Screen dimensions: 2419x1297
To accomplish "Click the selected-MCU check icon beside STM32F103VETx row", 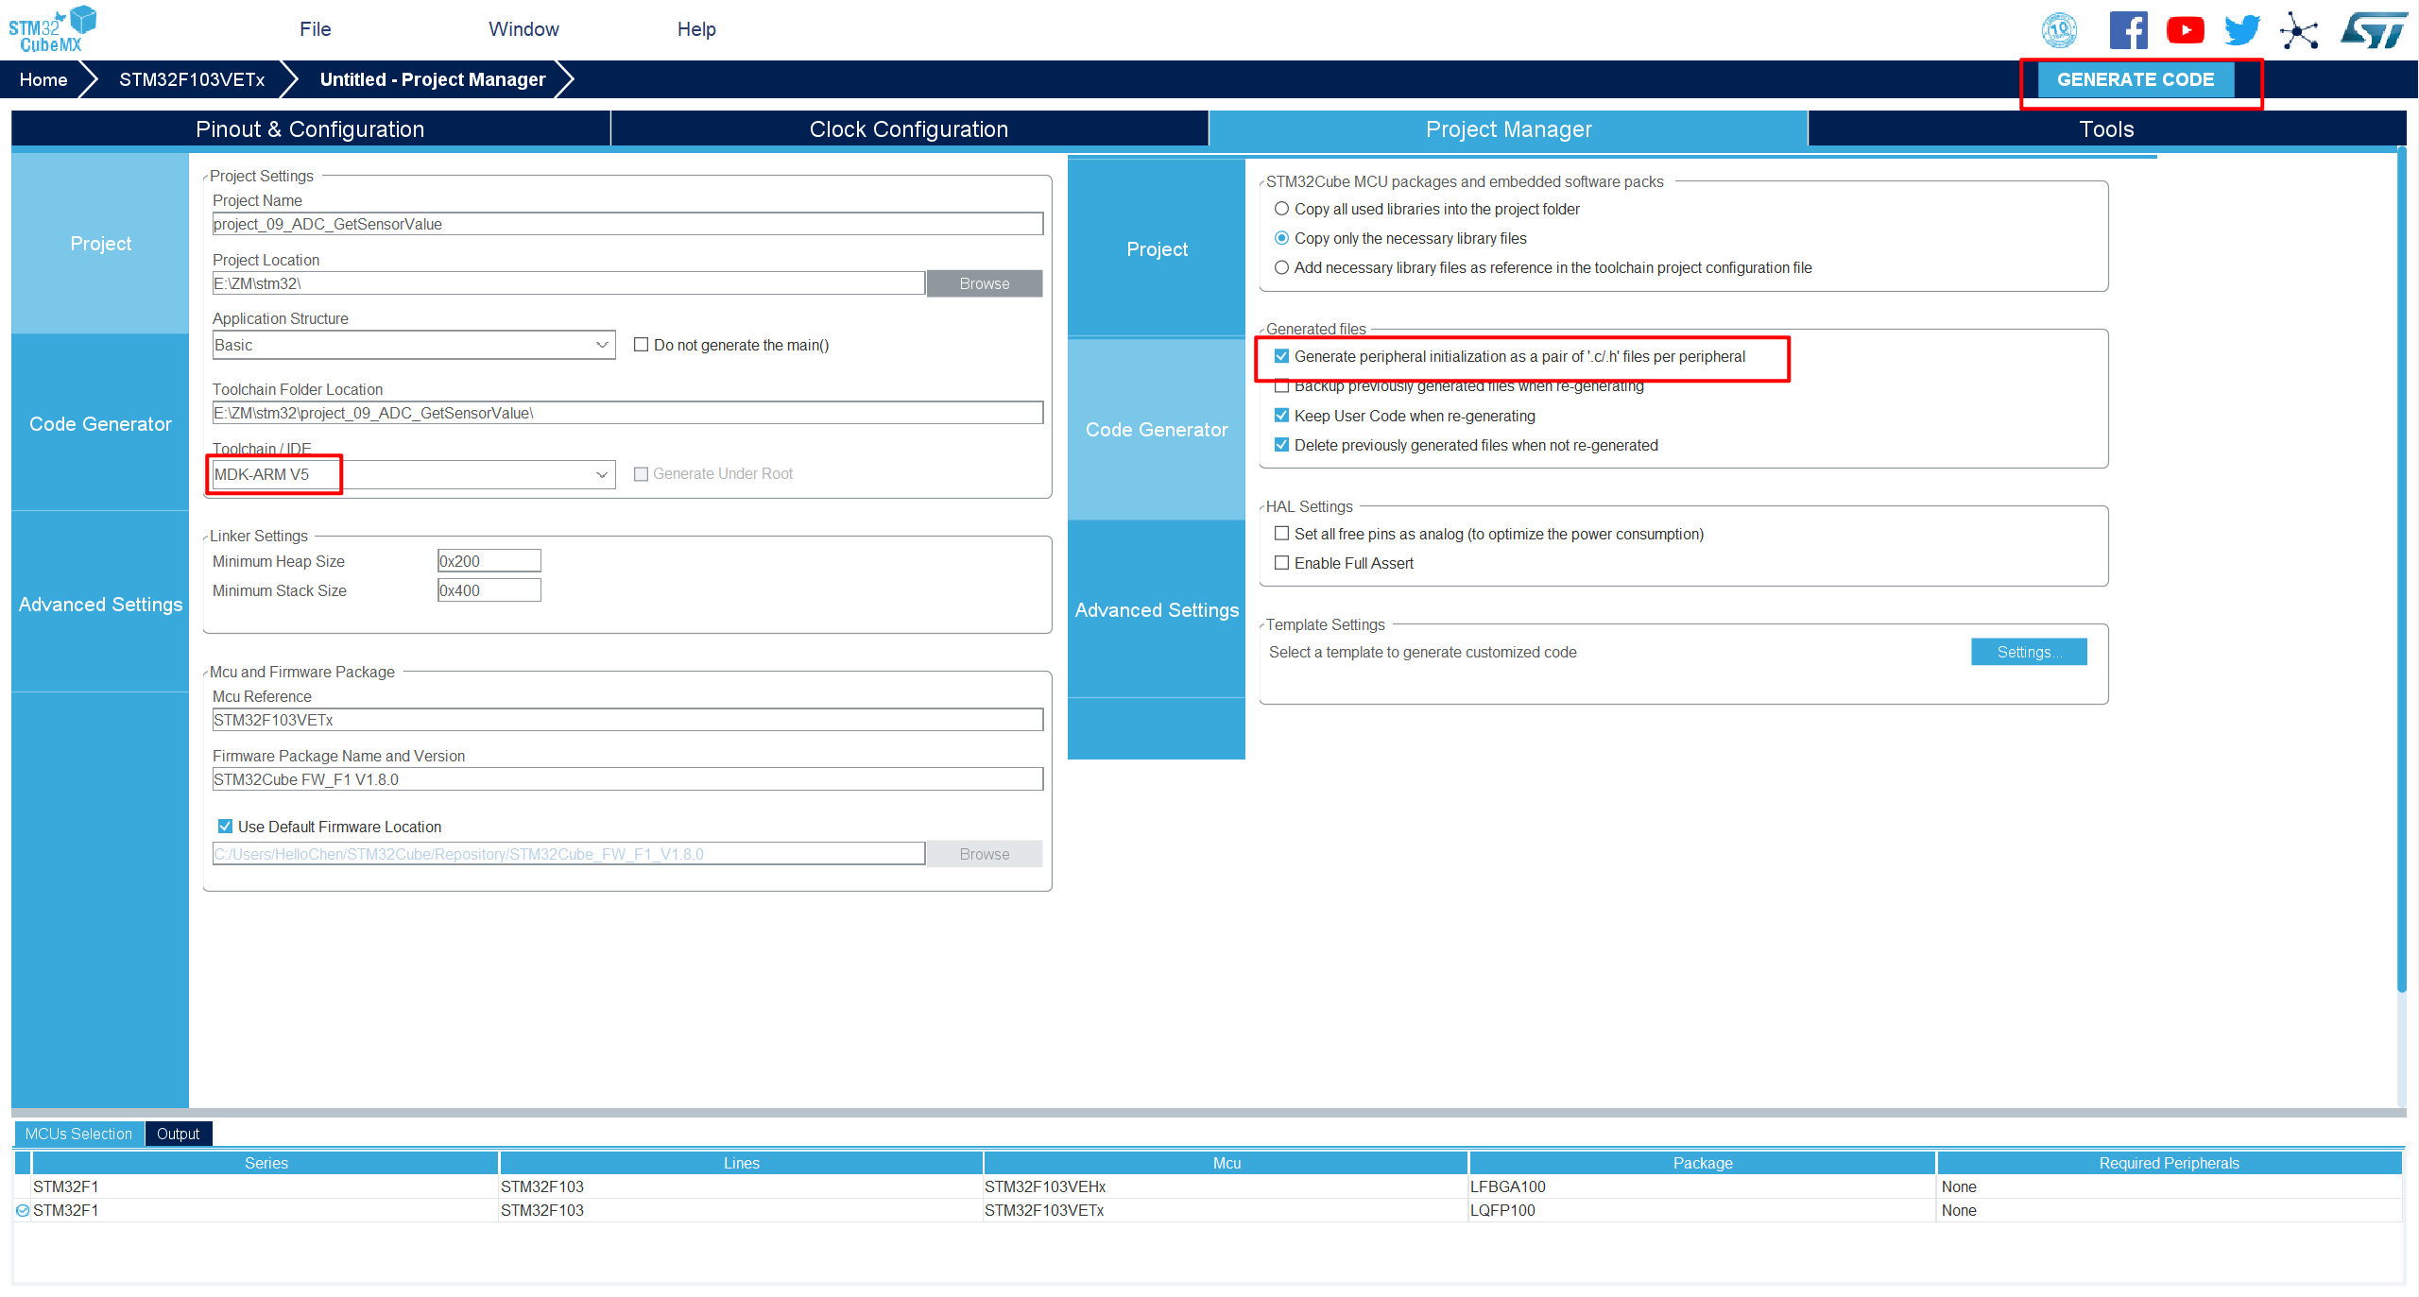I will click(23, 1210).
